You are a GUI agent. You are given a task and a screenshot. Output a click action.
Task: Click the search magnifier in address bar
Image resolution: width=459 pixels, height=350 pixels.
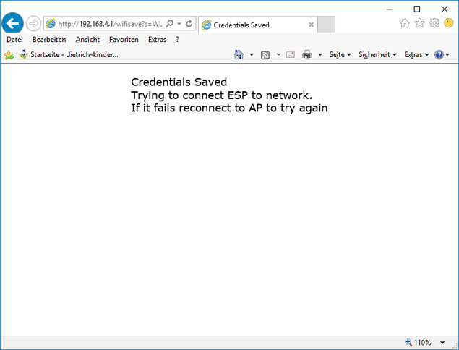tap(169, 24)
